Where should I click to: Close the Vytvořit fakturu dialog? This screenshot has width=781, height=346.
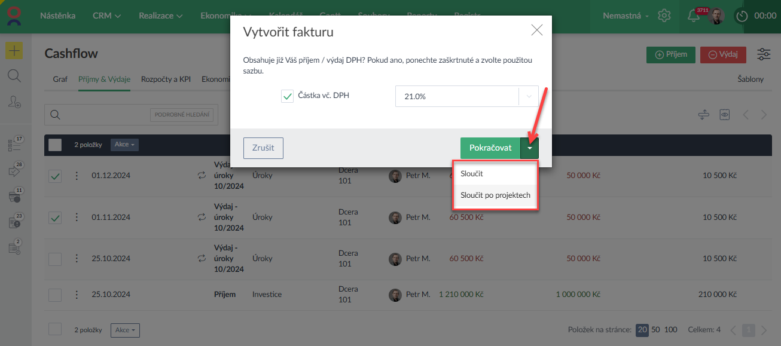[537, 30]
